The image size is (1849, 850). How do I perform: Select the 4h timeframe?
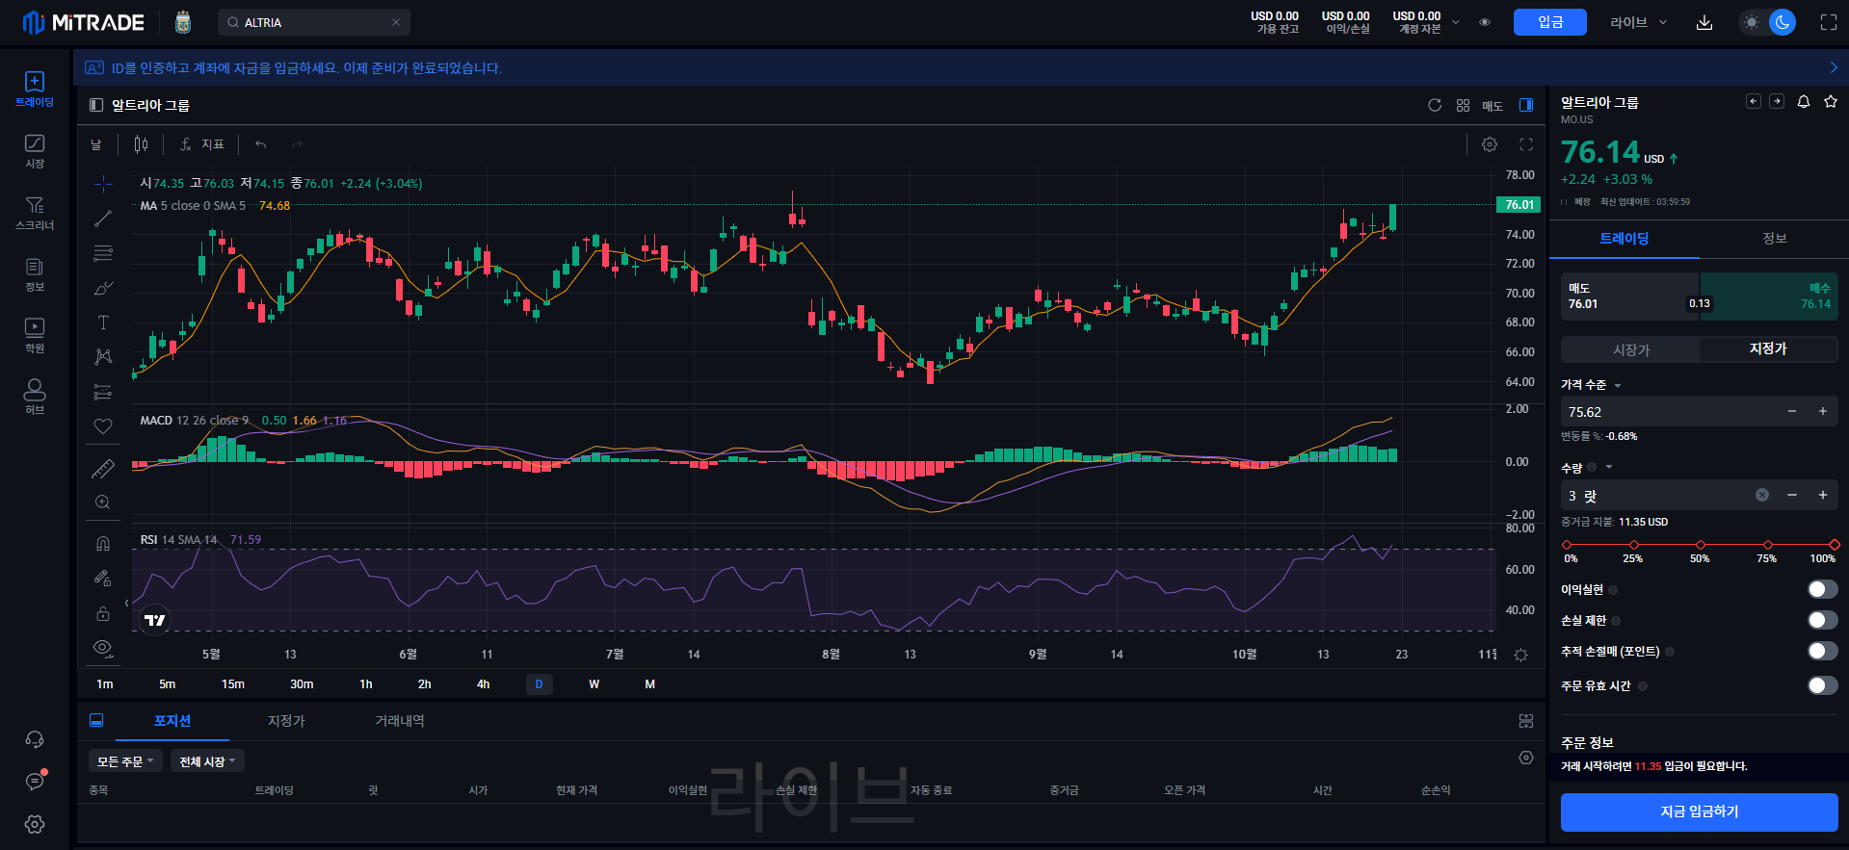(x=483, y=684)
